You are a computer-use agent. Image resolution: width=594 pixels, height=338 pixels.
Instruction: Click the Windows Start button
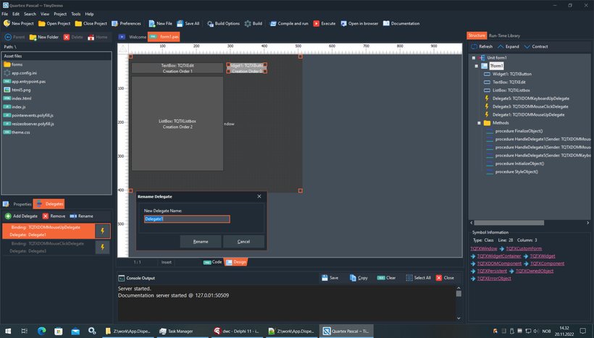tap(7, 331)
